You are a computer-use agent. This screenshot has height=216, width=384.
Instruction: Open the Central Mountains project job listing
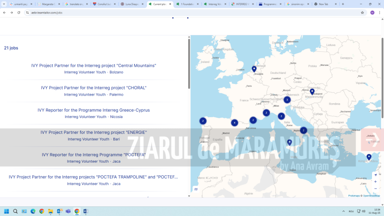tap(94, 65)
